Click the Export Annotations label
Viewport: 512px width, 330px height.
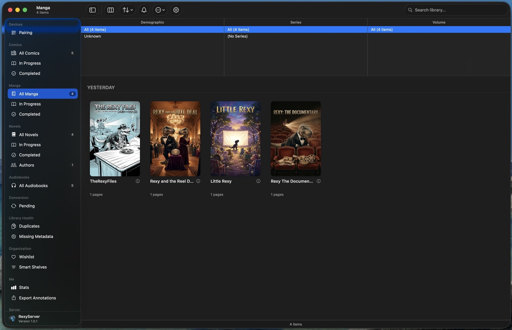click(38, 298)
